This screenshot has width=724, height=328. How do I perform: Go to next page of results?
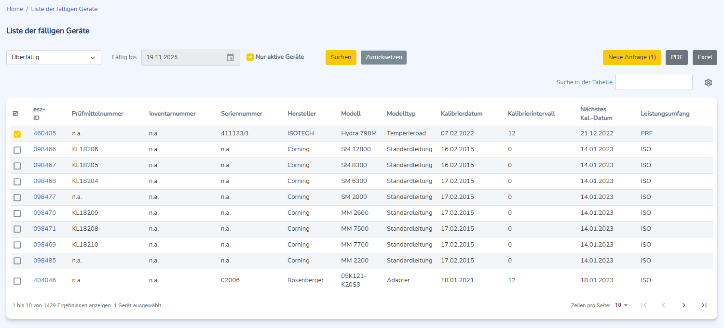coord(683,305)
